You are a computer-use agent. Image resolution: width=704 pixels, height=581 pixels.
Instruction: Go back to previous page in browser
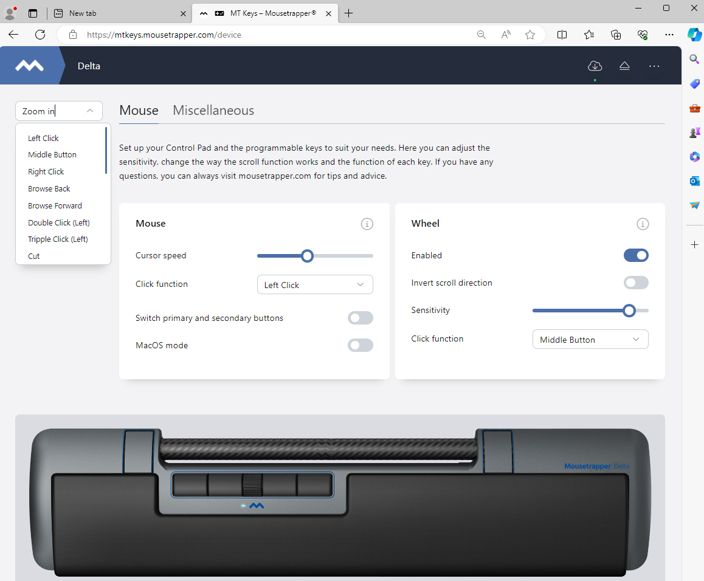(x=13, y=35)
